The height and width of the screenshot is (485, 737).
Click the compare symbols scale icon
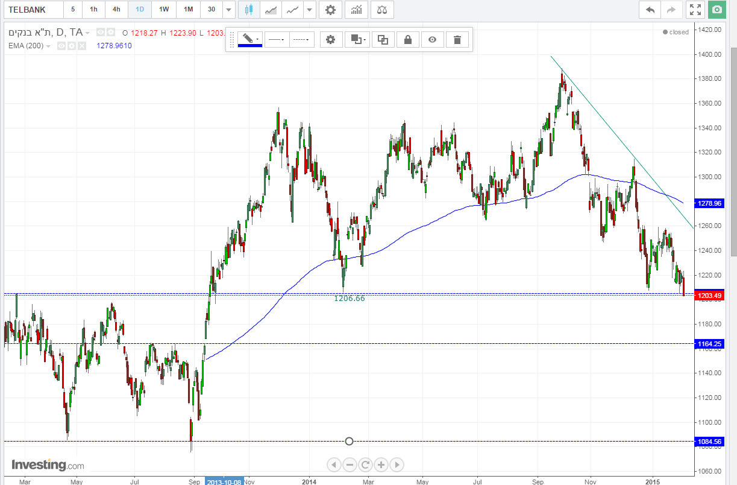tap(383, 10)
